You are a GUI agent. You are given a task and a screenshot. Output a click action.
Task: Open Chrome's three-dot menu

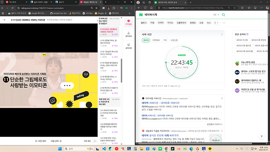tap(132, 8)
